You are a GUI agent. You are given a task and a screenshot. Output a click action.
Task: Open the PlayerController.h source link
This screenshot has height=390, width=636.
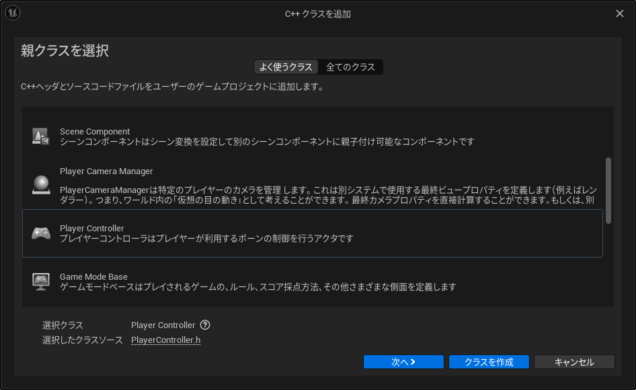click(165, 340)
